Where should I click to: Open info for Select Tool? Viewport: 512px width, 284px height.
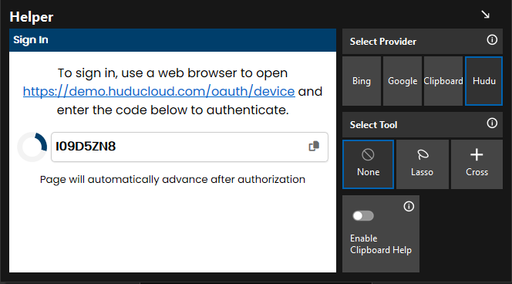tap(492, 123)
